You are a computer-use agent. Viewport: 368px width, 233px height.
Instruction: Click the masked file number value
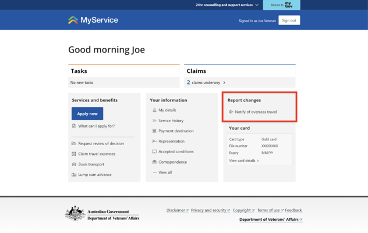coord(270,146)
